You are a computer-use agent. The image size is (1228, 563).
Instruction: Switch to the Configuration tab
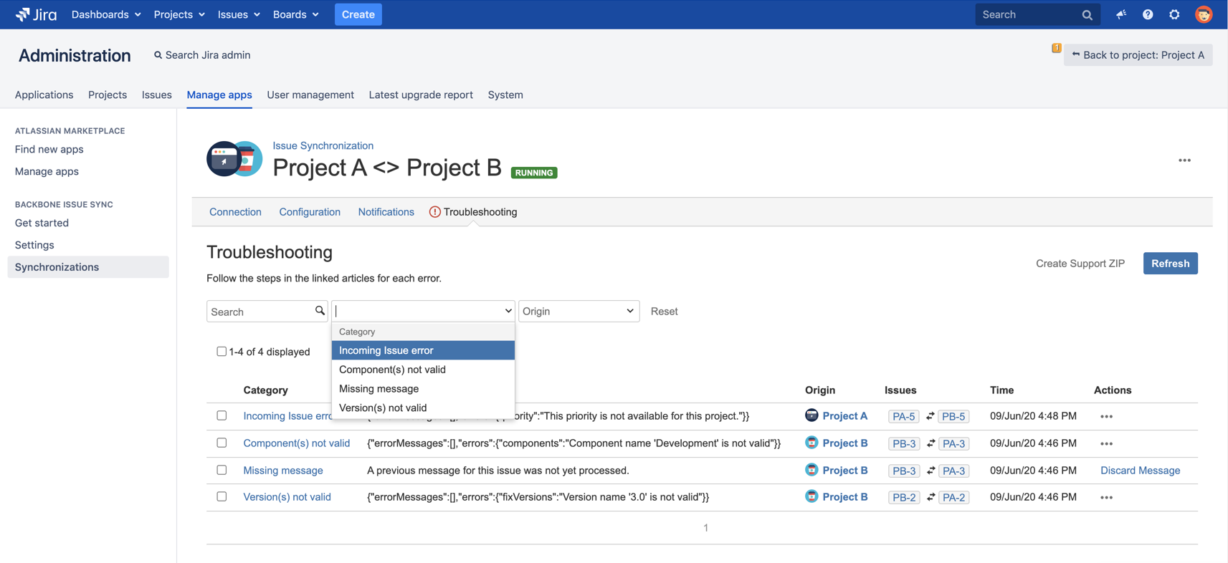[310, 212]
